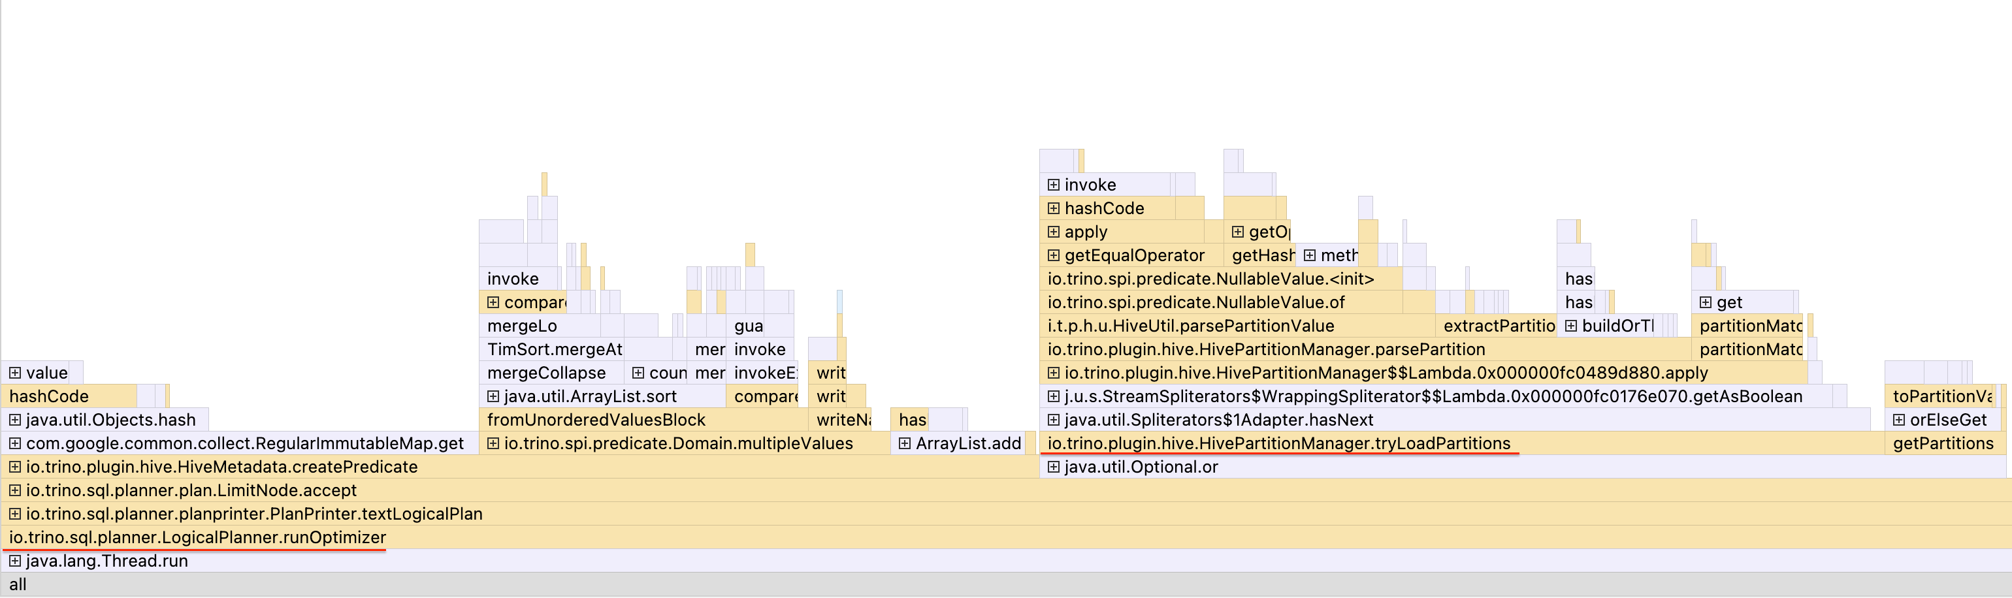
Task: Select the HivePartitionManager.tryLoadPartitions frame
Action: [1278, 443]
